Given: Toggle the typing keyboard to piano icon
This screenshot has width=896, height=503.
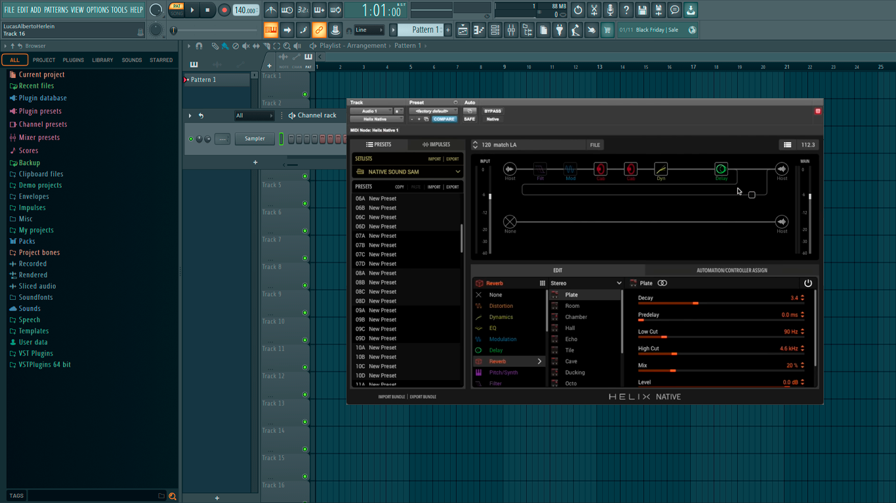Looking at the screenshot, I should tap(271, 30).
